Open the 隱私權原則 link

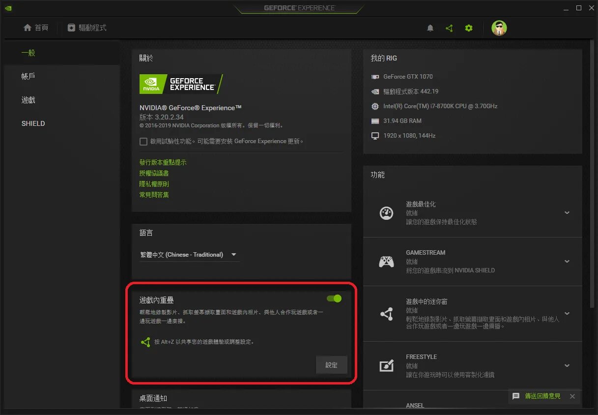pos(154,184)
